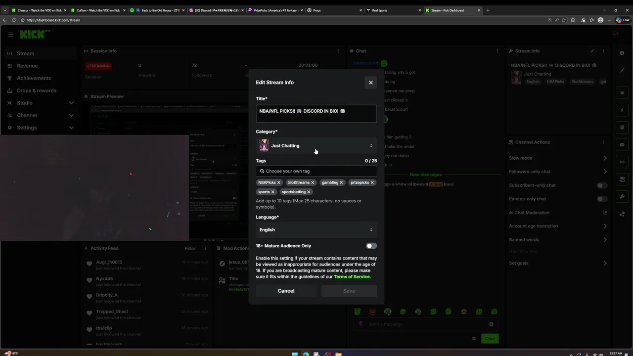Remove the sports tag
This screenshot has width=633, height=356.
coord(272,192)
